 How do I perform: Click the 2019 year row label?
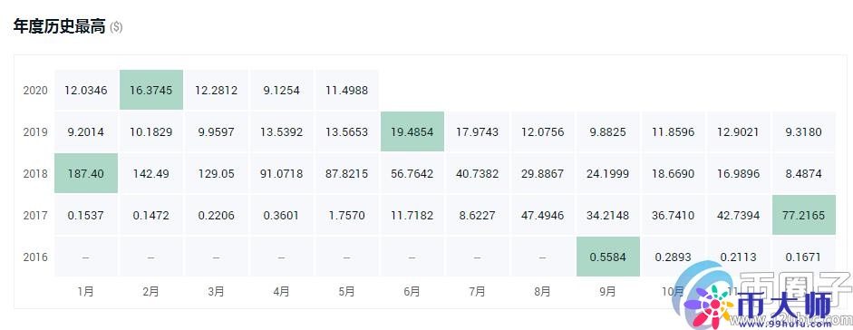[x=35, y=132]
